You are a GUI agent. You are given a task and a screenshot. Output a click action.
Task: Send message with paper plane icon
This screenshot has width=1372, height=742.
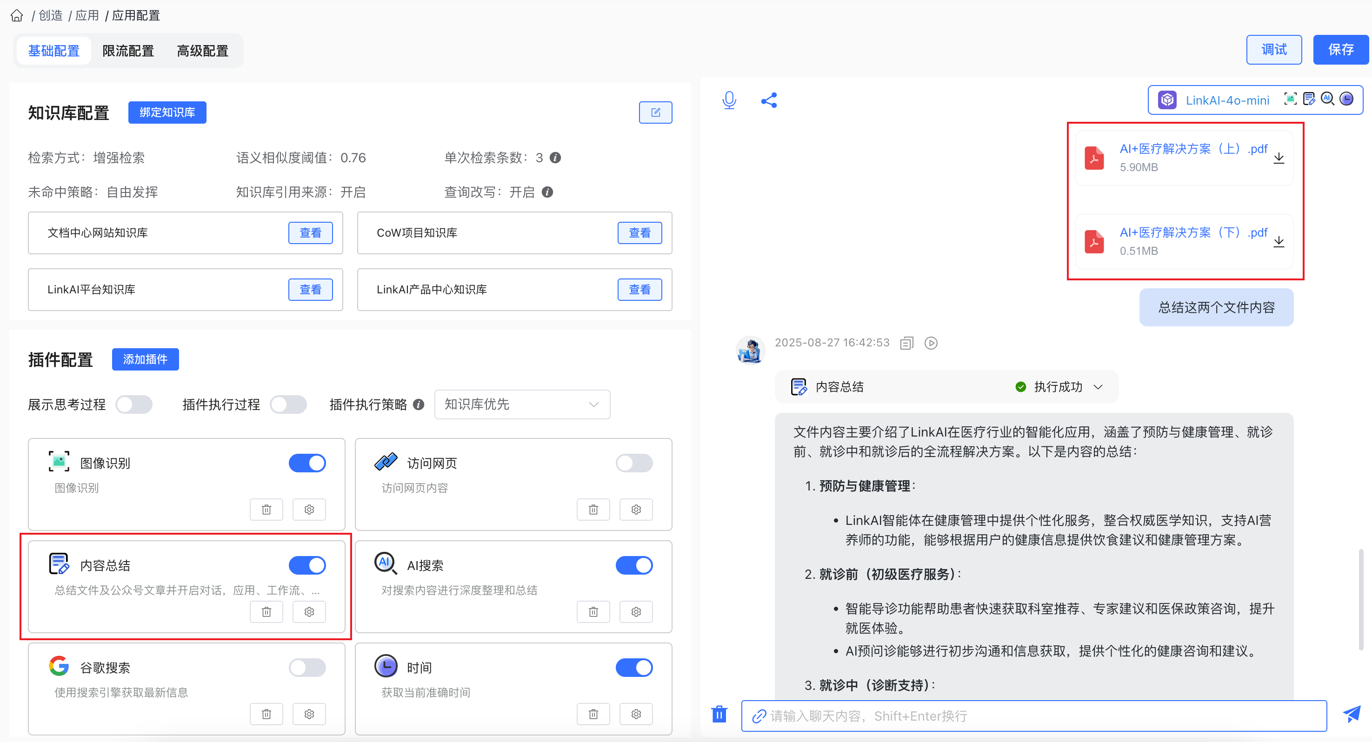coord(1351,714)
